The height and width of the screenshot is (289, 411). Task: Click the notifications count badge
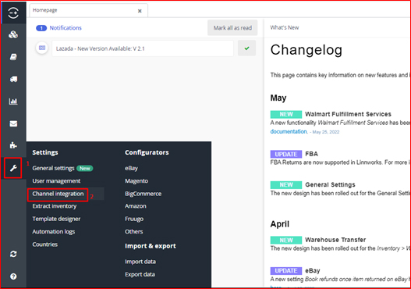tap(41, 28)
